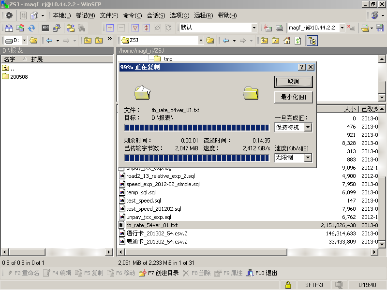Open the terminal console icon
The height and width of the screenshot is (290, 387).
pos(45,28)
